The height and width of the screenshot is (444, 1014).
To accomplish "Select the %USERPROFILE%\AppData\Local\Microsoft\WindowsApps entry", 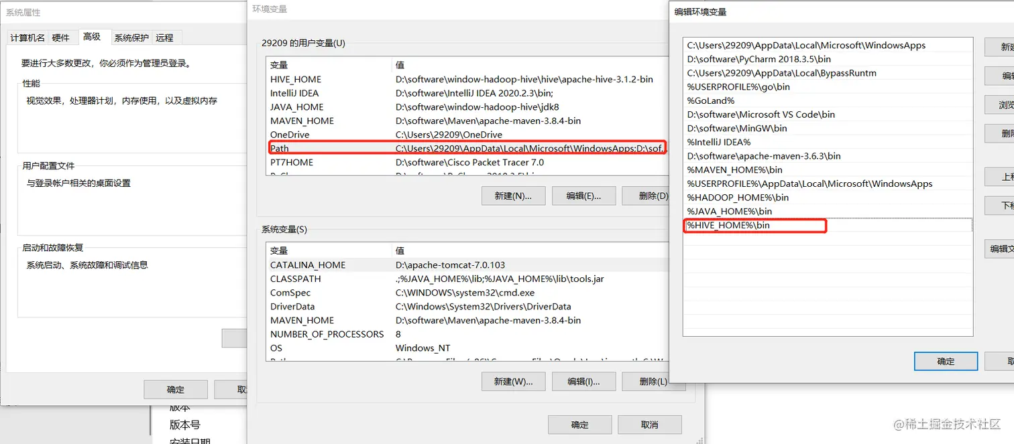I will point(828,183).
